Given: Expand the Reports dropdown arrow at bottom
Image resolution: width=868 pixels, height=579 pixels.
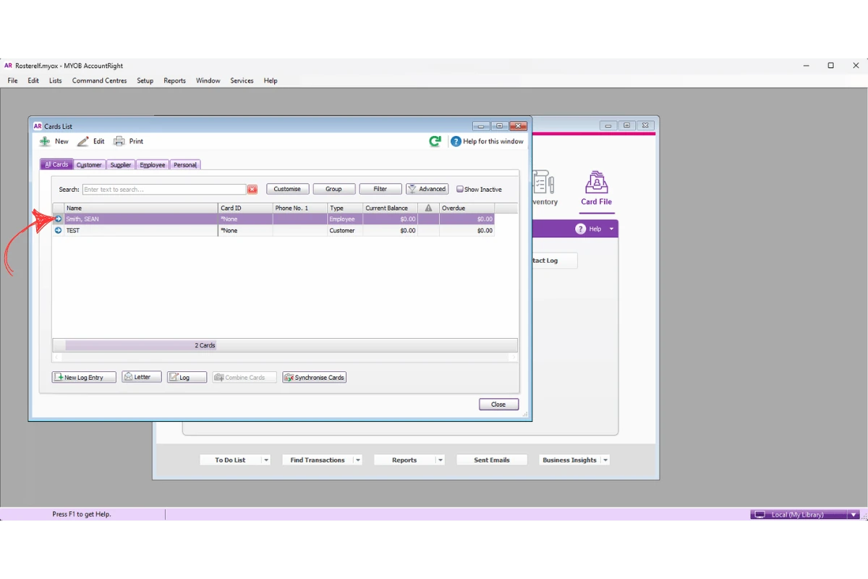Looking at the screenshot, I should coord(440,460).
